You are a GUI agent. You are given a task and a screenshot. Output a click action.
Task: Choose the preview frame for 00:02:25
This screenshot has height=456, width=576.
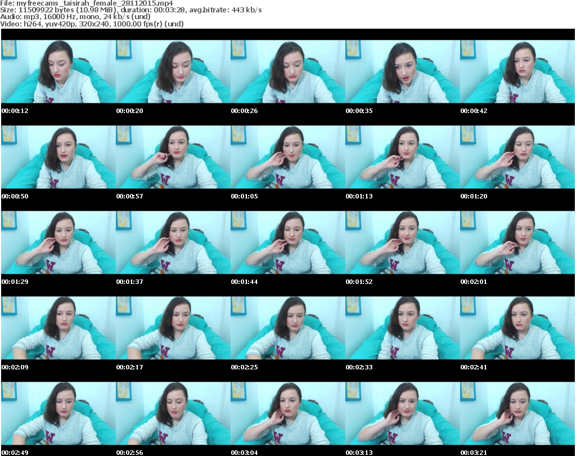[288, 328]
